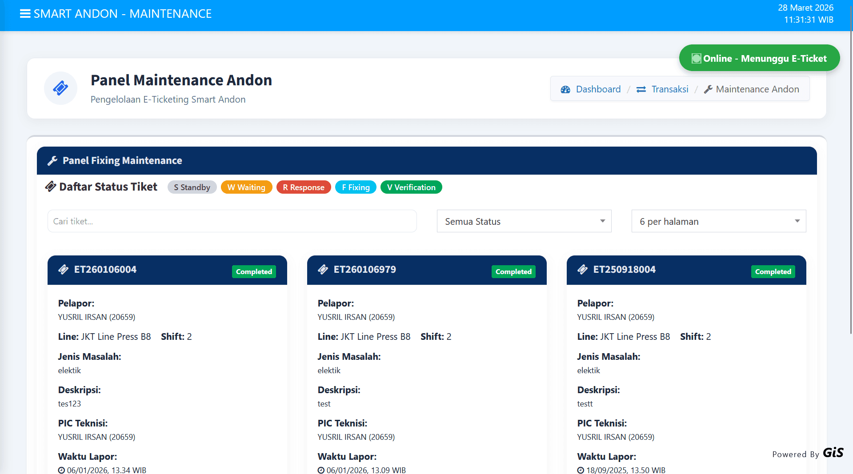Click the Maintenance Andon breadcrumb text
853x474 pixels.
757,89
